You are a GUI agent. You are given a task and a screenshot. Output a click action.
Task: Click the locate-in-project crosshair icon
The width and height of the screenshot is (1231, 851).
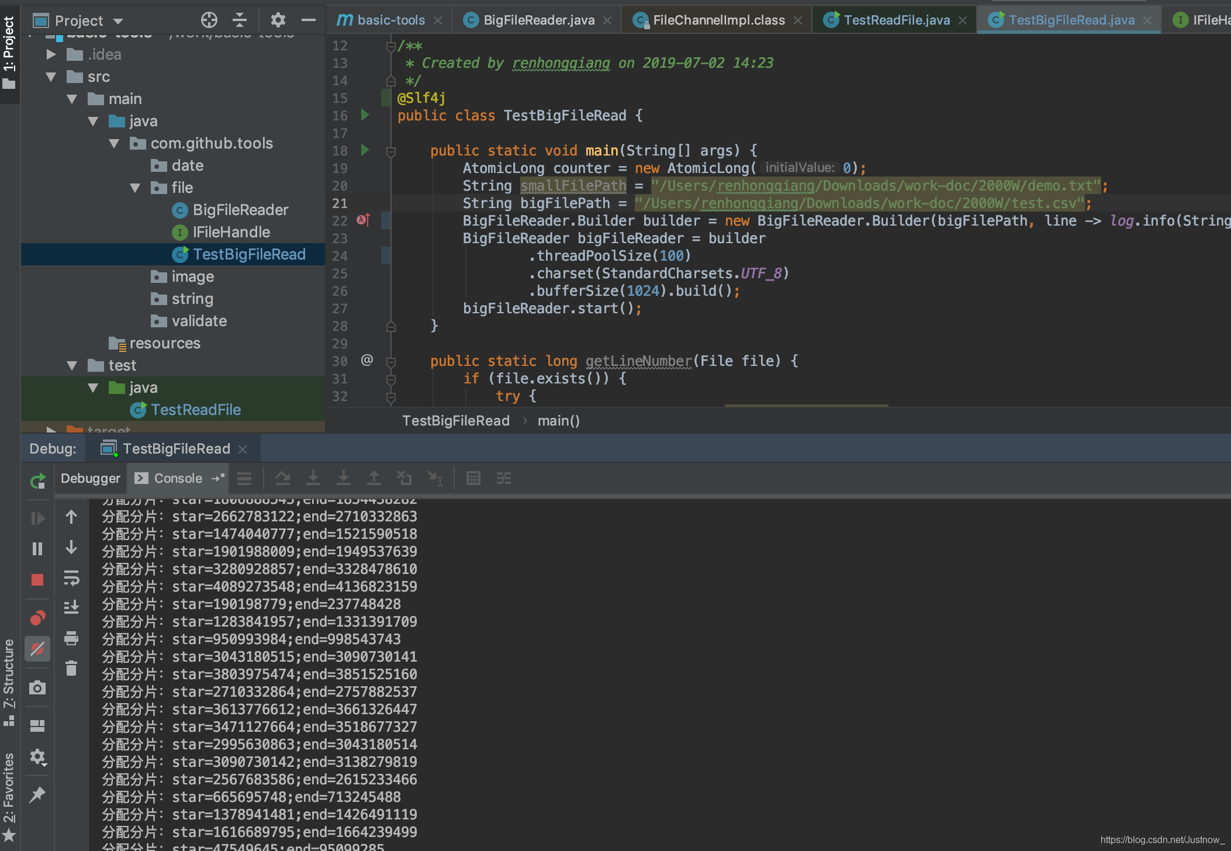pos(209,20)
